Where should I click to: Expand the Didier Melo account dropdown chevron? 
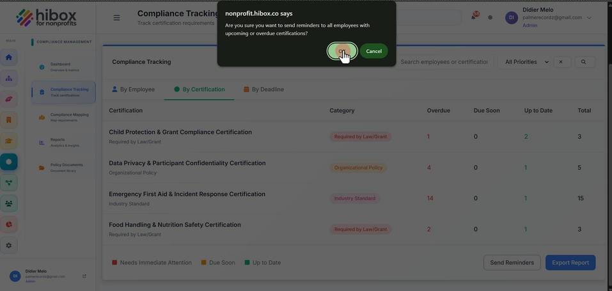pyautogui.click(x=589, y=17)
